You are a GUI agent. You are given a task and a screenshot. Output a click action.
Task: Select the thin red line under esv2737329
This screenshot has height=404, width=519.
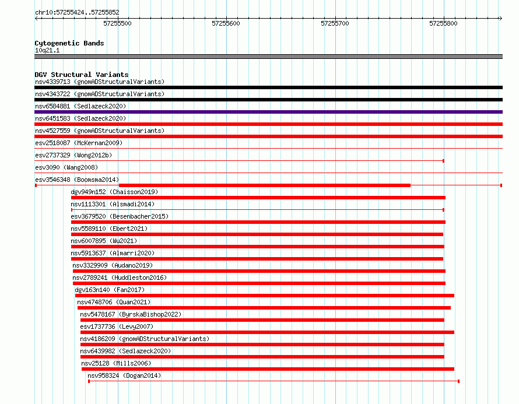[x=239, y=161]
